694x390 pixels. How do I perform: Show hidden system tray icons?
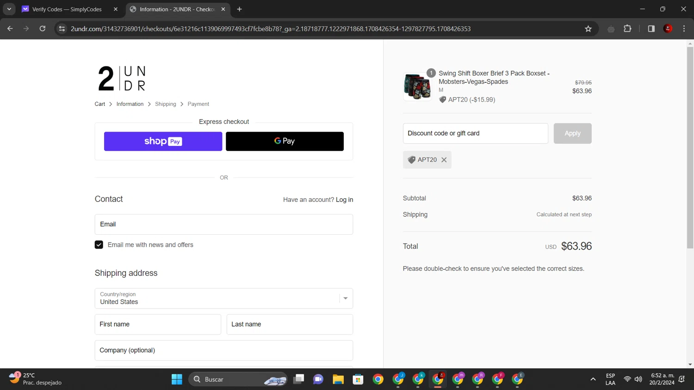[x=593, y=379]
